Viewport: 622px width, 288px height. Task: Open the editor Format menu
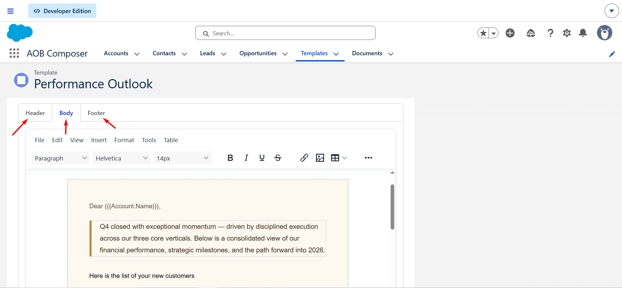pyautogui.click(x=124, y=140)
